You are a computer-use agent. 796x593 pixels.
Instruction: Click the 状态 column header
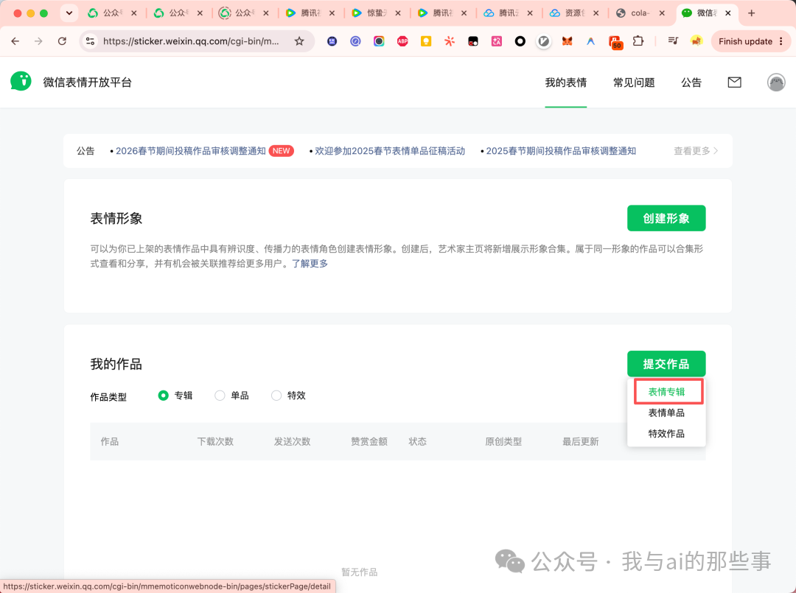417,441
